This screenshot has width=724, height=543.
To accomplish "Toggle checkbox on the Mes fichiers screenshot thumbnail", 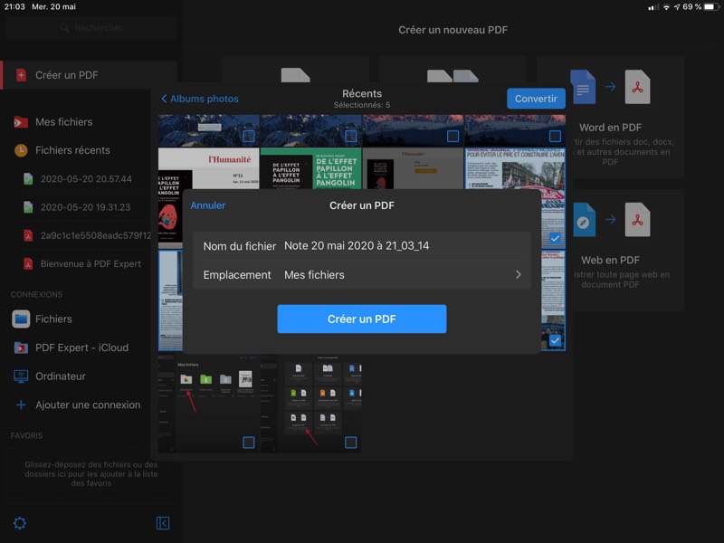I will point(249,443).
